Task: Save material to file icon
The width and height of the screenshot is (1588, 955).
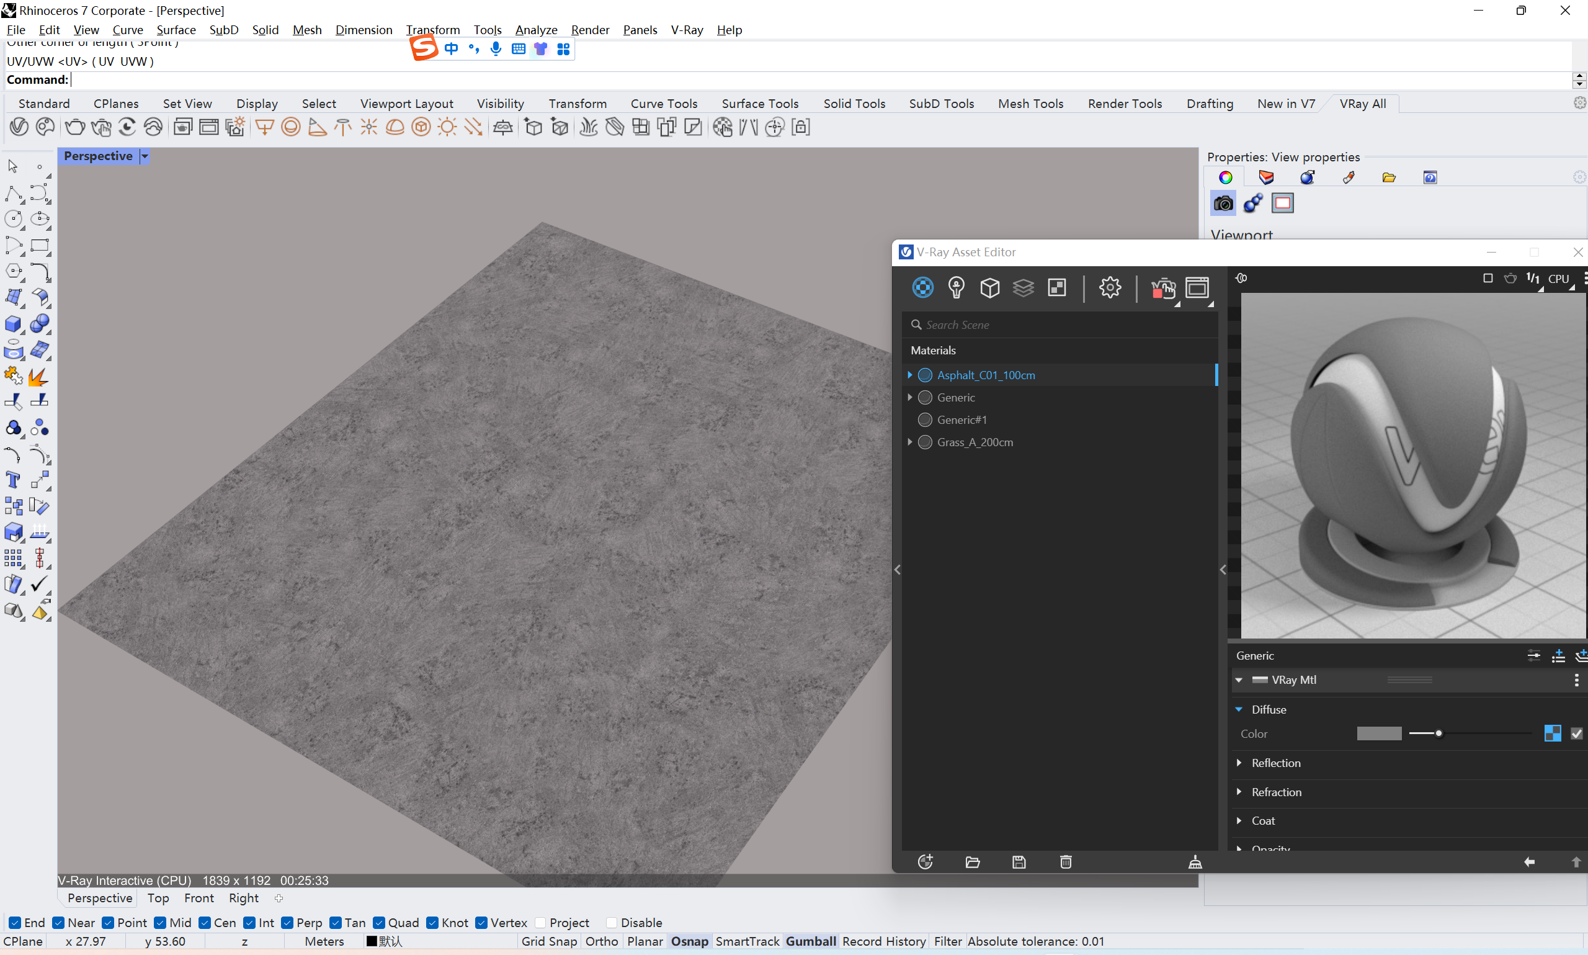Action: (1019, 862)
